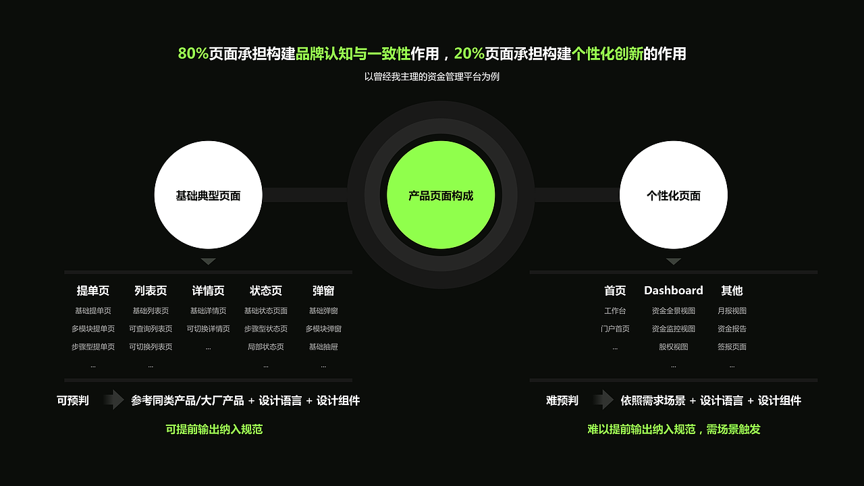This screenshot has width=864, height=486.
Task: Click the 个性化页面 white circle
Action: (674, 195)
